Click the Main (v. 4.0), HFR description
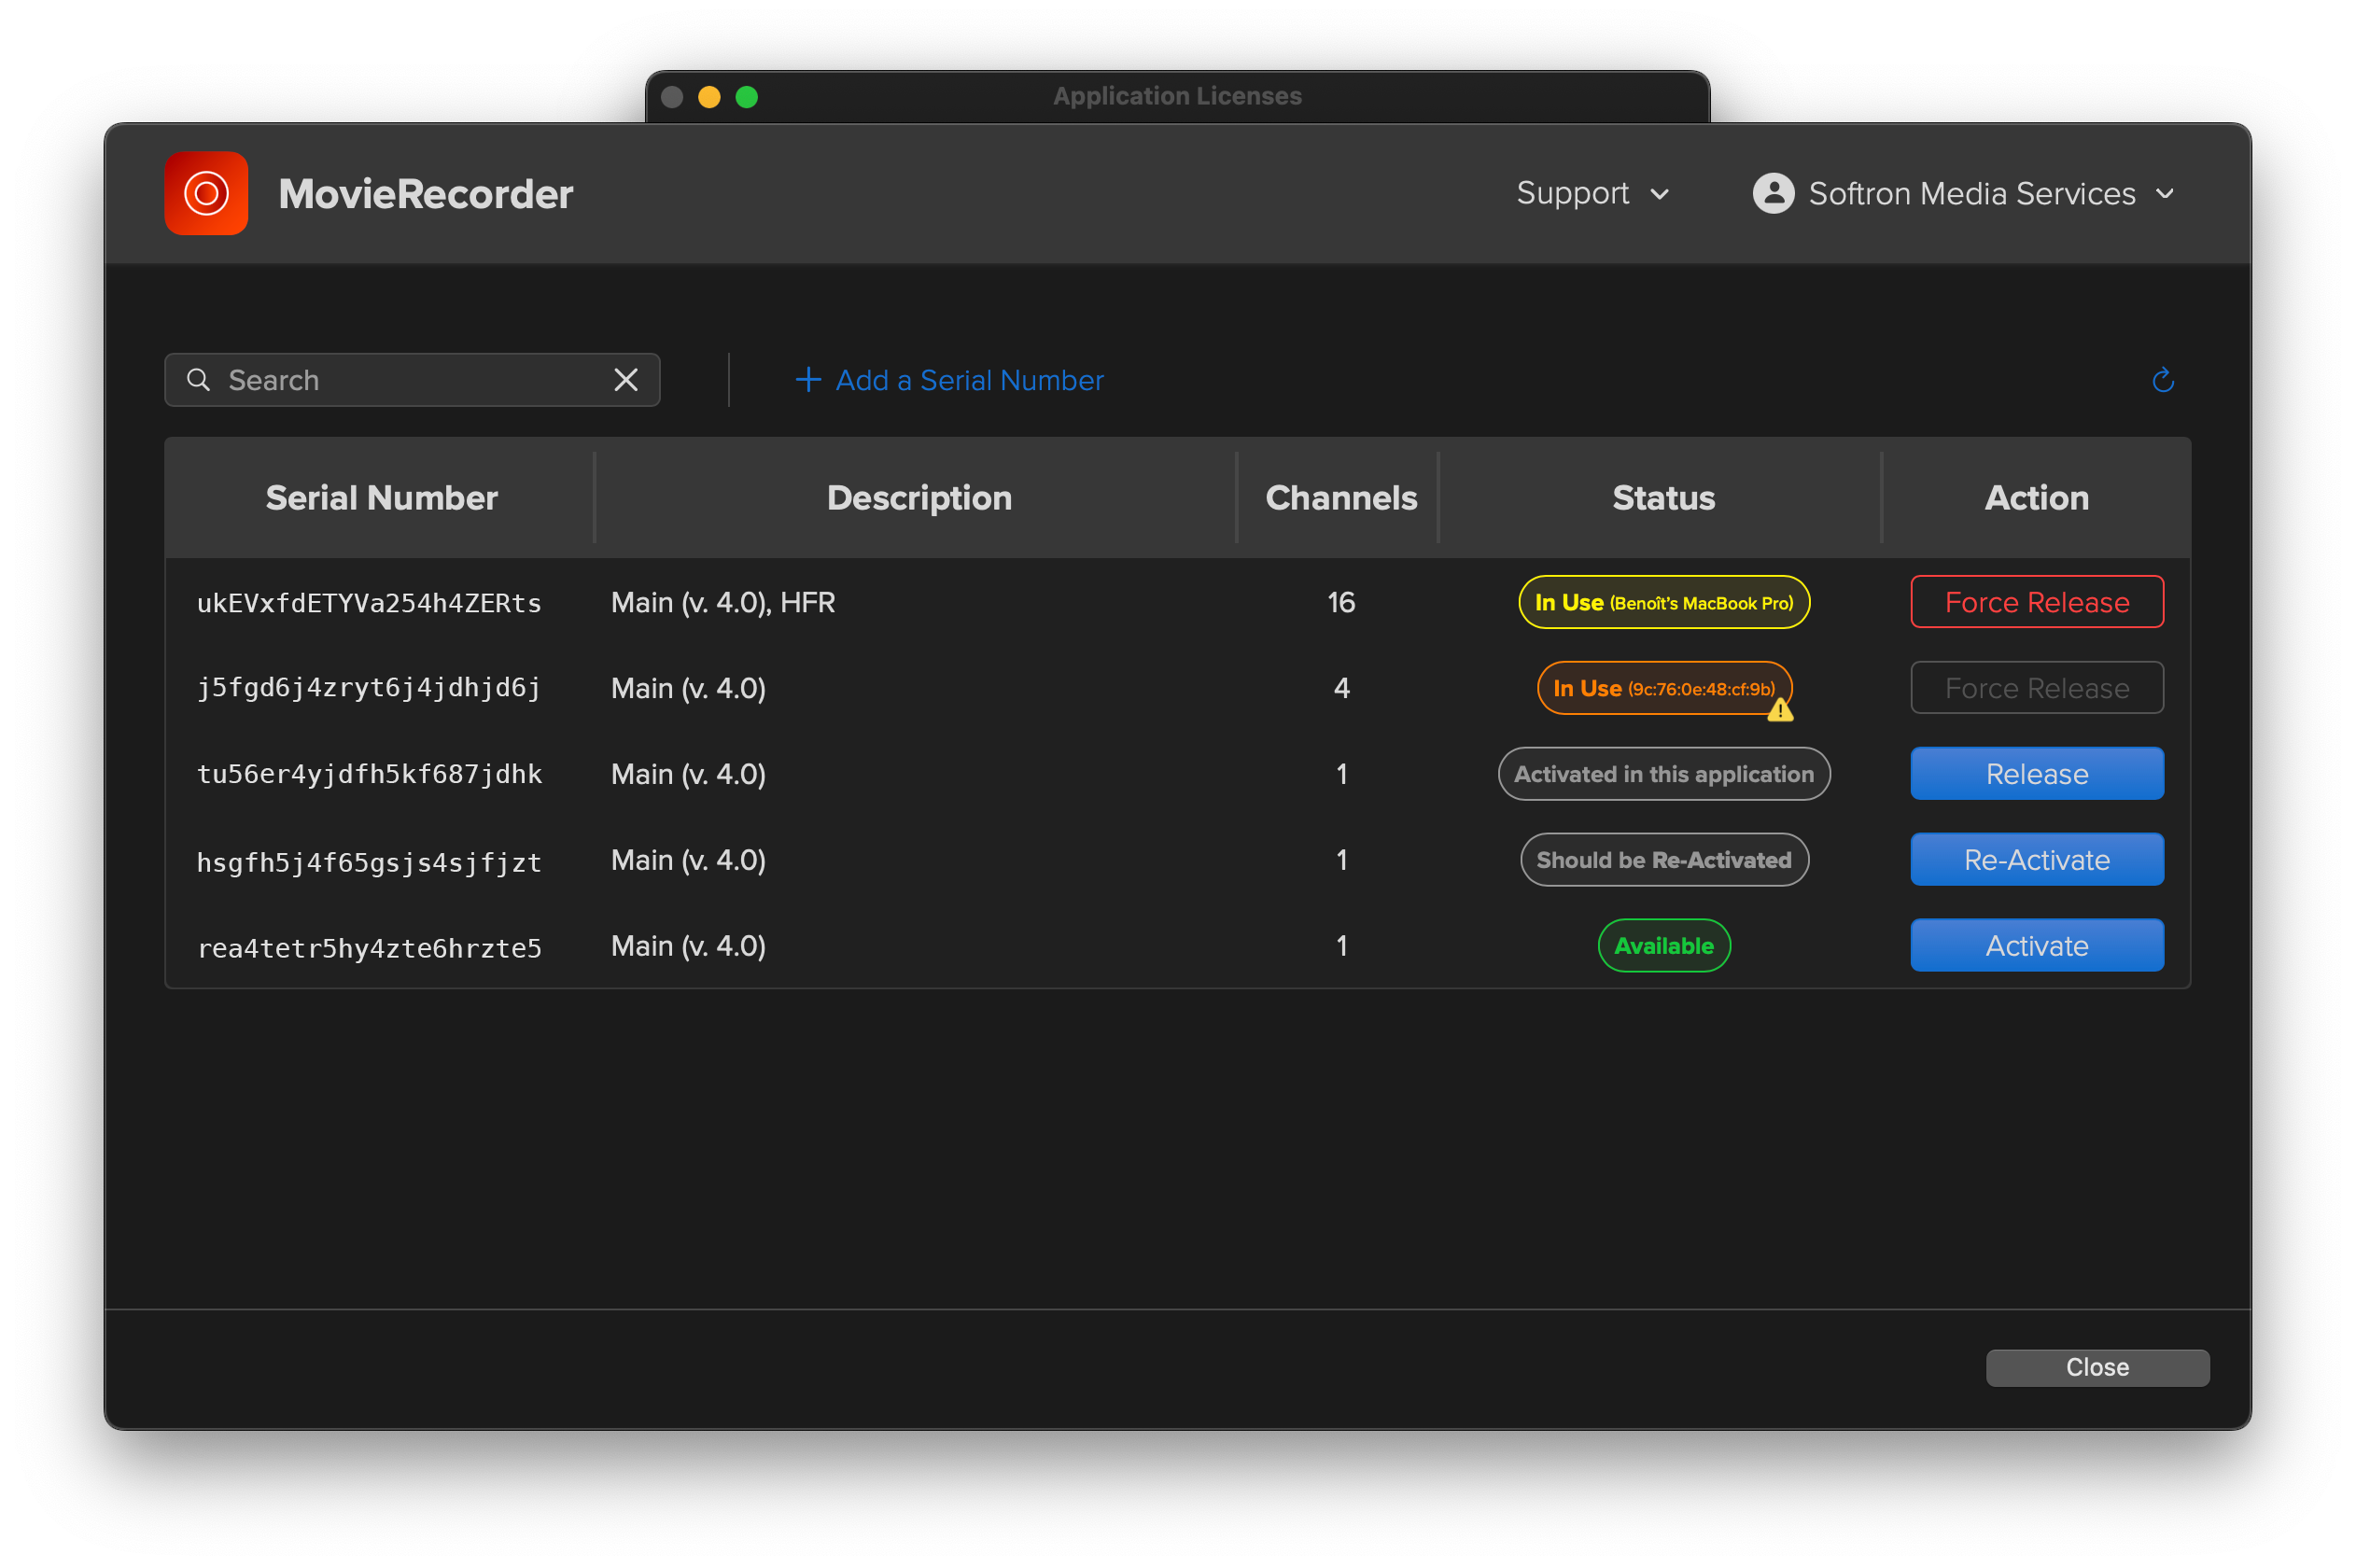Screen dimensions: 2356x1568 pos(723,602)
